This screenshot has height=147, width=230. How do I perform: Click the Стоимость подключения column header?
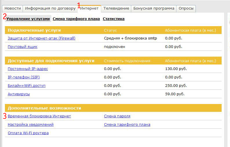[x=127, y=61]
